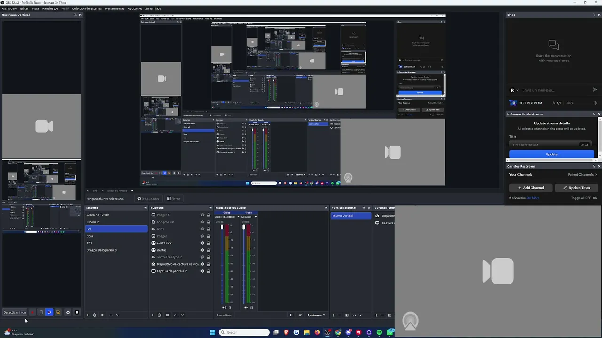Click the Update Titles button
The image size is (602, 338).
(577, 188)
